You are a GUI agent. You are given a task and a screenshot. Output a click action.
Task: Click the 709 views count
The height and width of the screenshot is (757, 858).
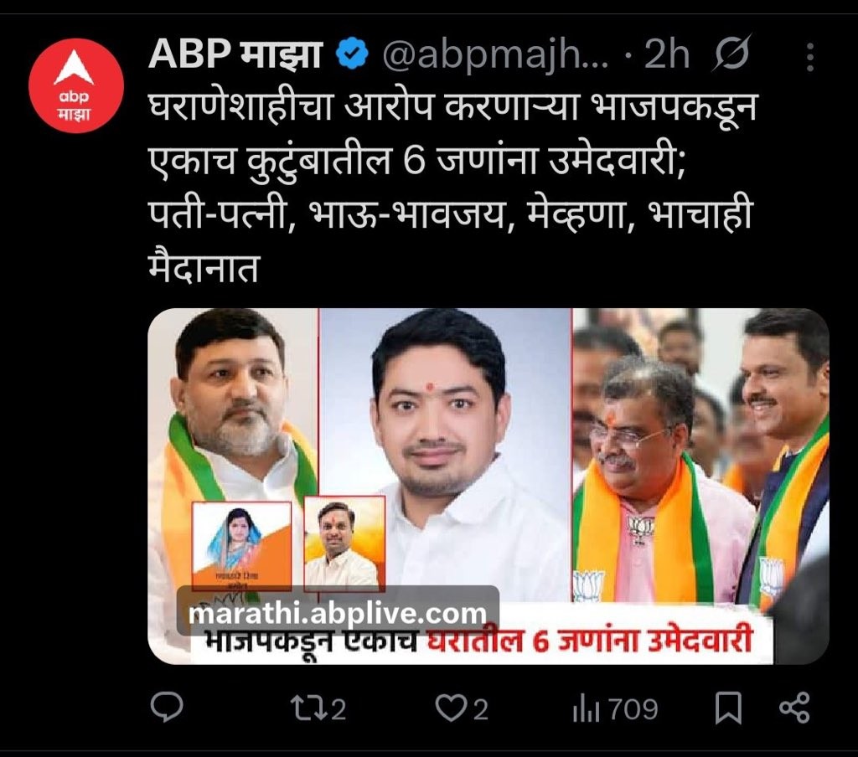pyautogui.click(x=633, y=710)
